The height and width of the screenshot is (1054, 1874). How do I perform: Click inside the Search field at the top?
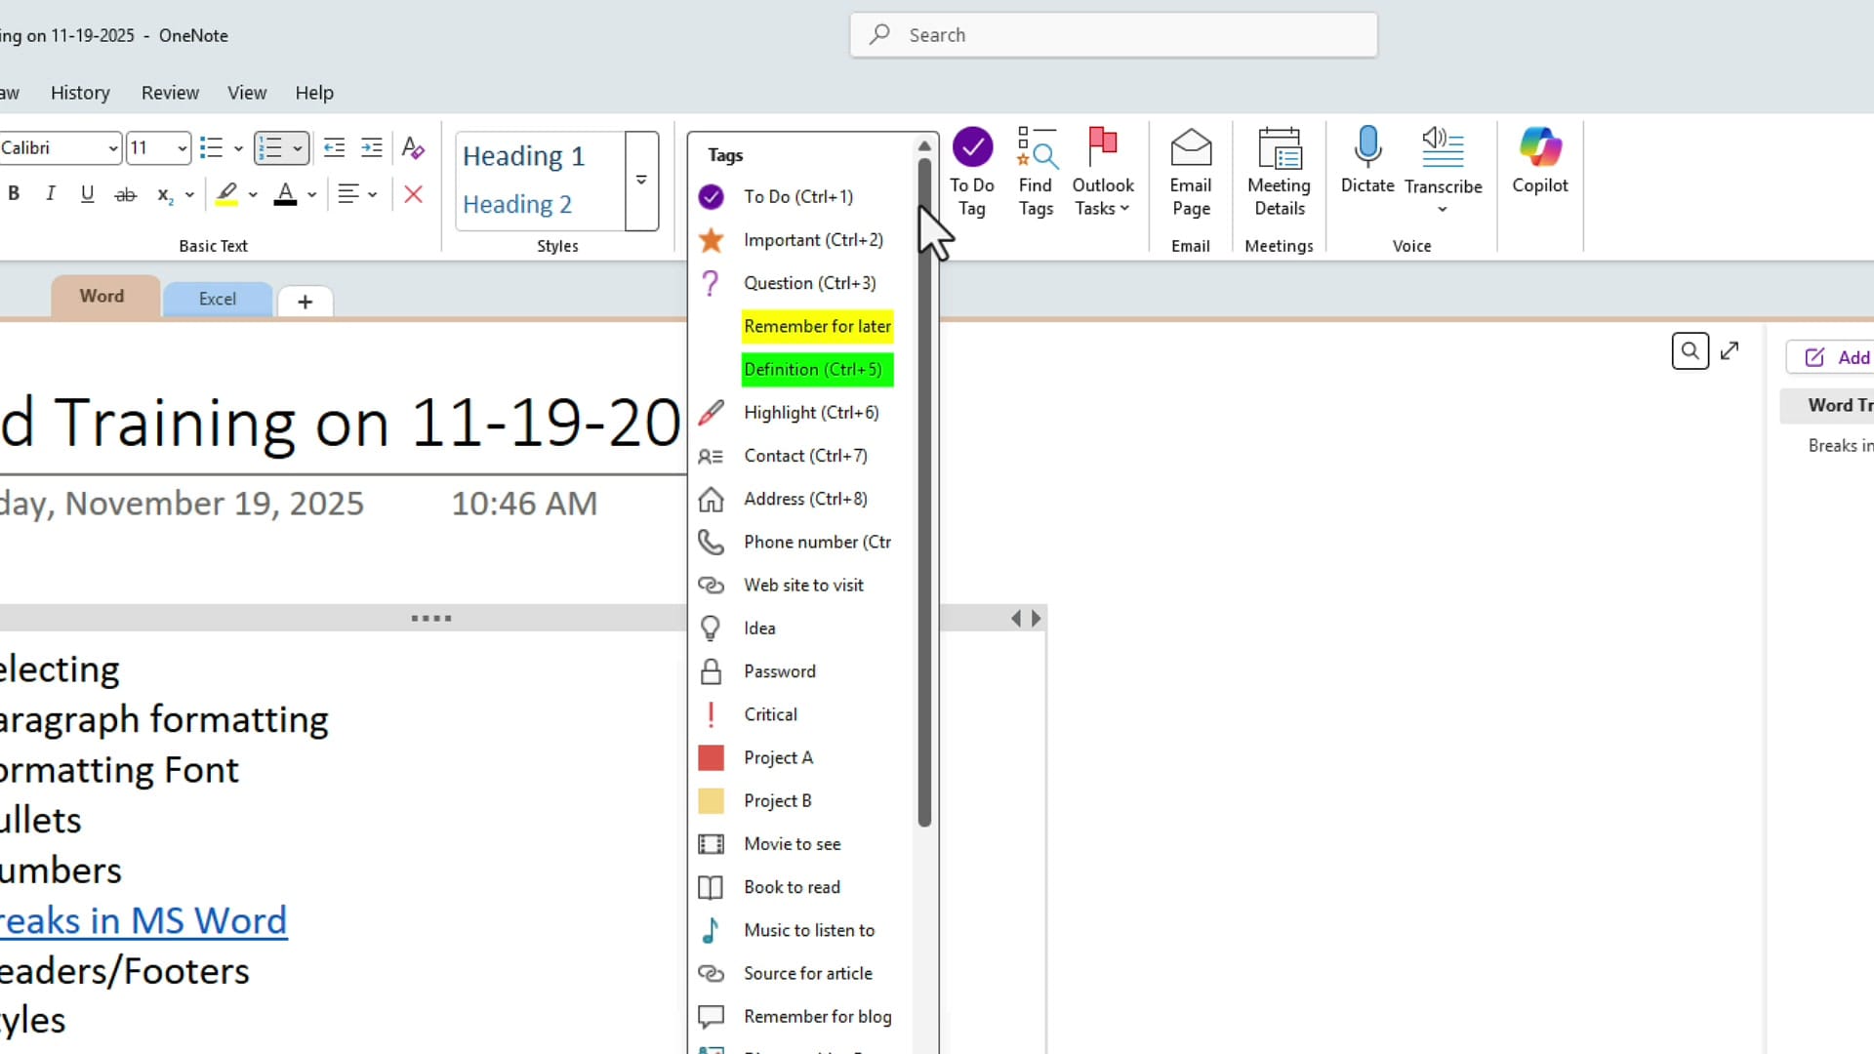point(1113,34)
